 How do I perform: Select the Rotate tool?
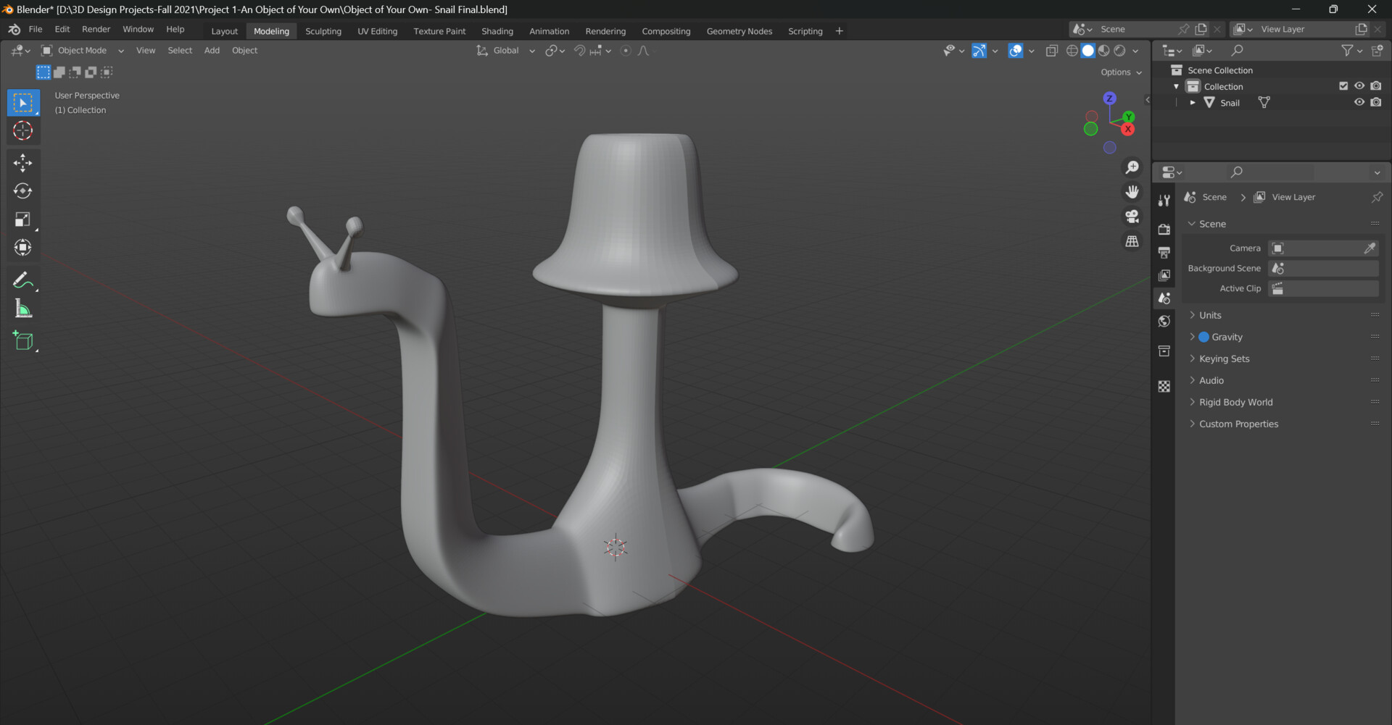(22, 191)
